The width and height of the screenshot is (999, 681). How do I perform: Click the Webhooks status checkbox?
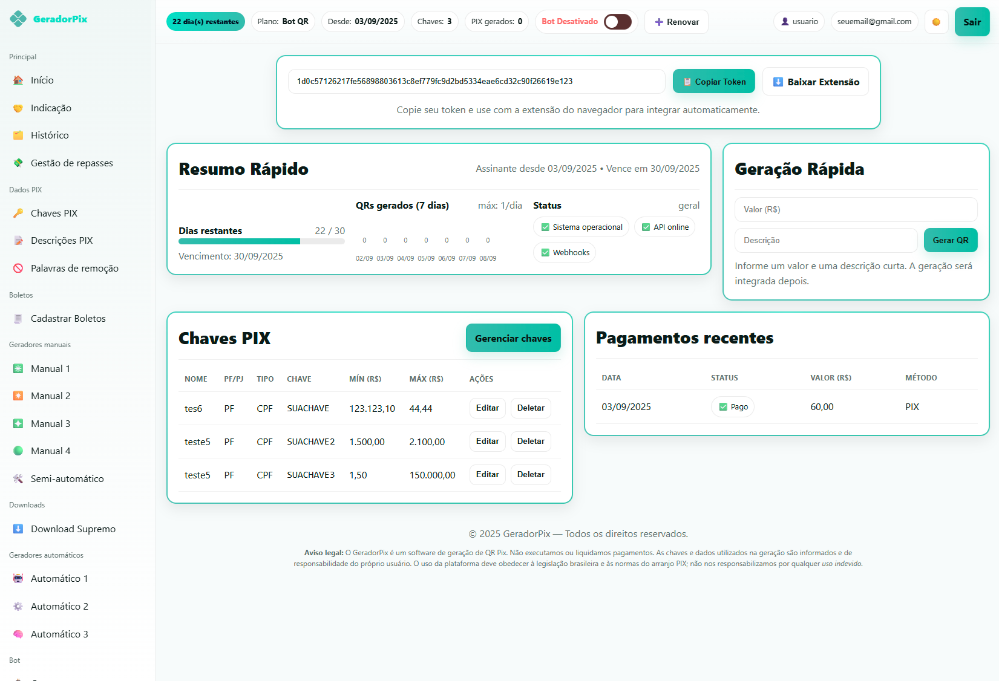546,253
